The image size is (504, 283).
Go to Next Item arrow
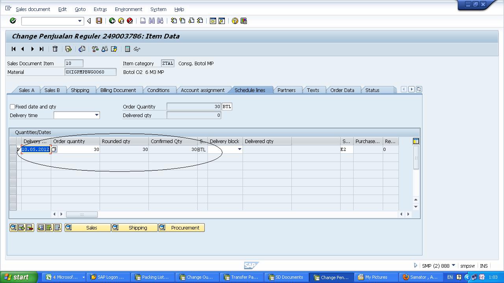tap(32, 49)
